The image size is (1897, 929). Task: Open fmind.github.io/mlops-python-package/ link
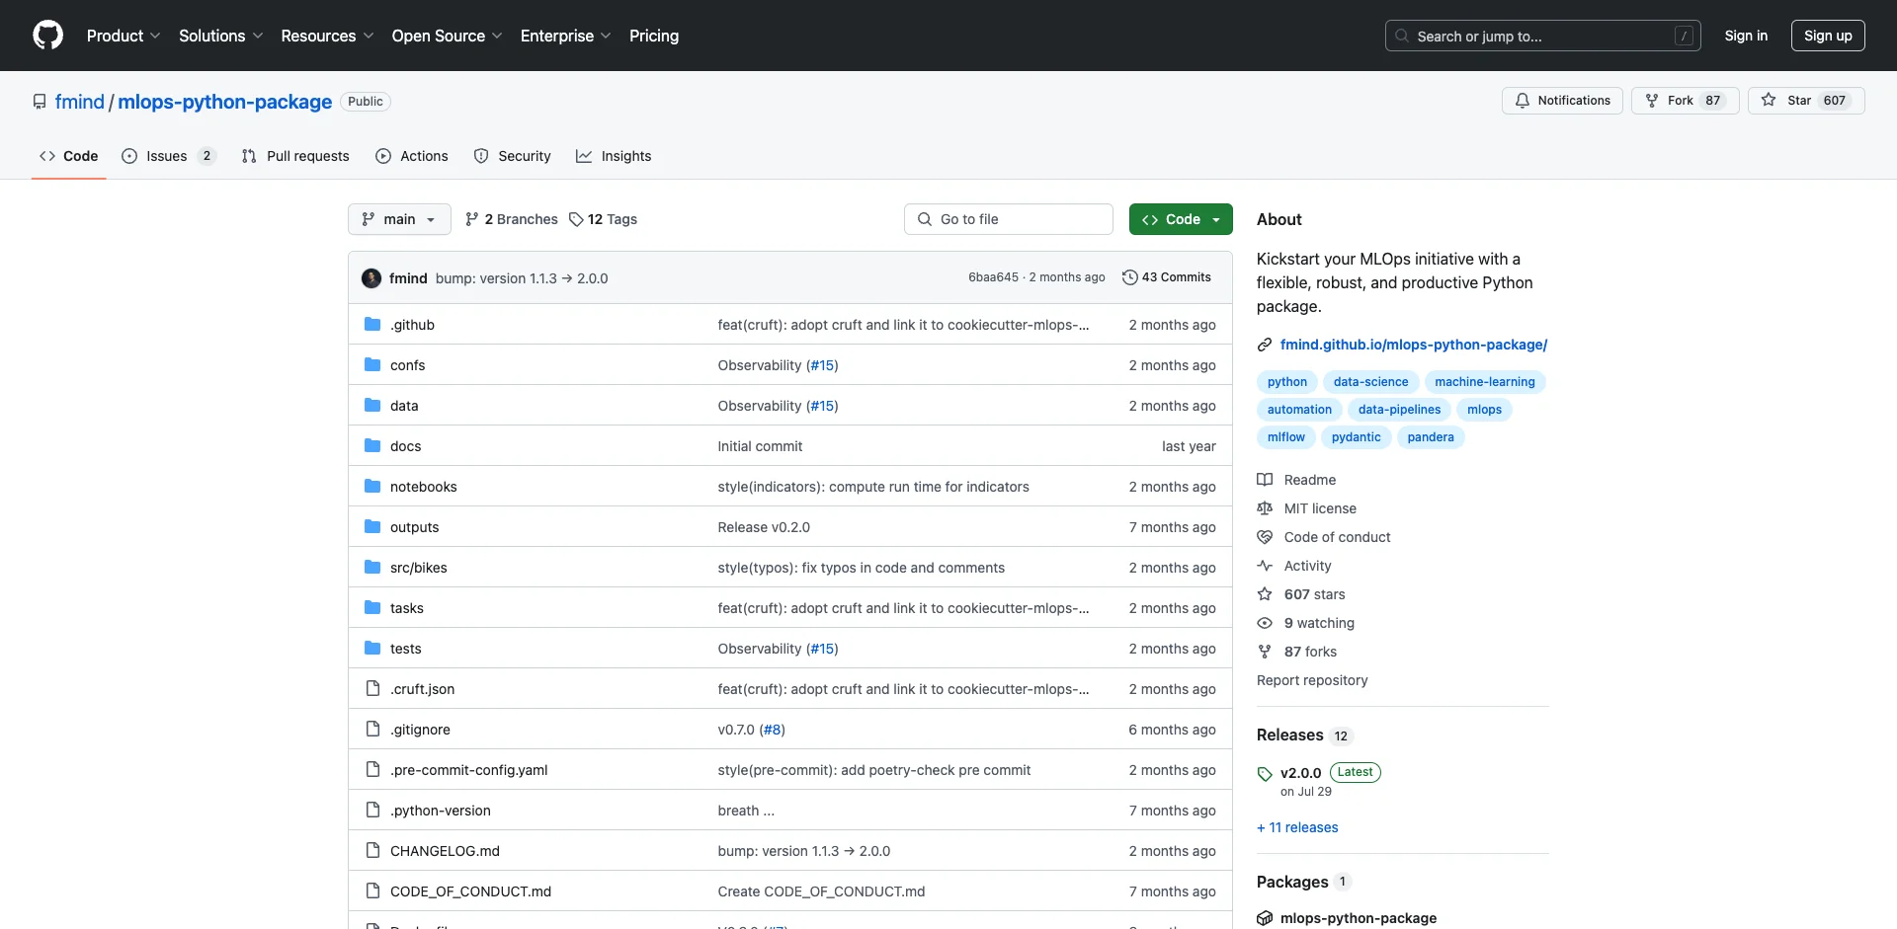click(1414, 345)
